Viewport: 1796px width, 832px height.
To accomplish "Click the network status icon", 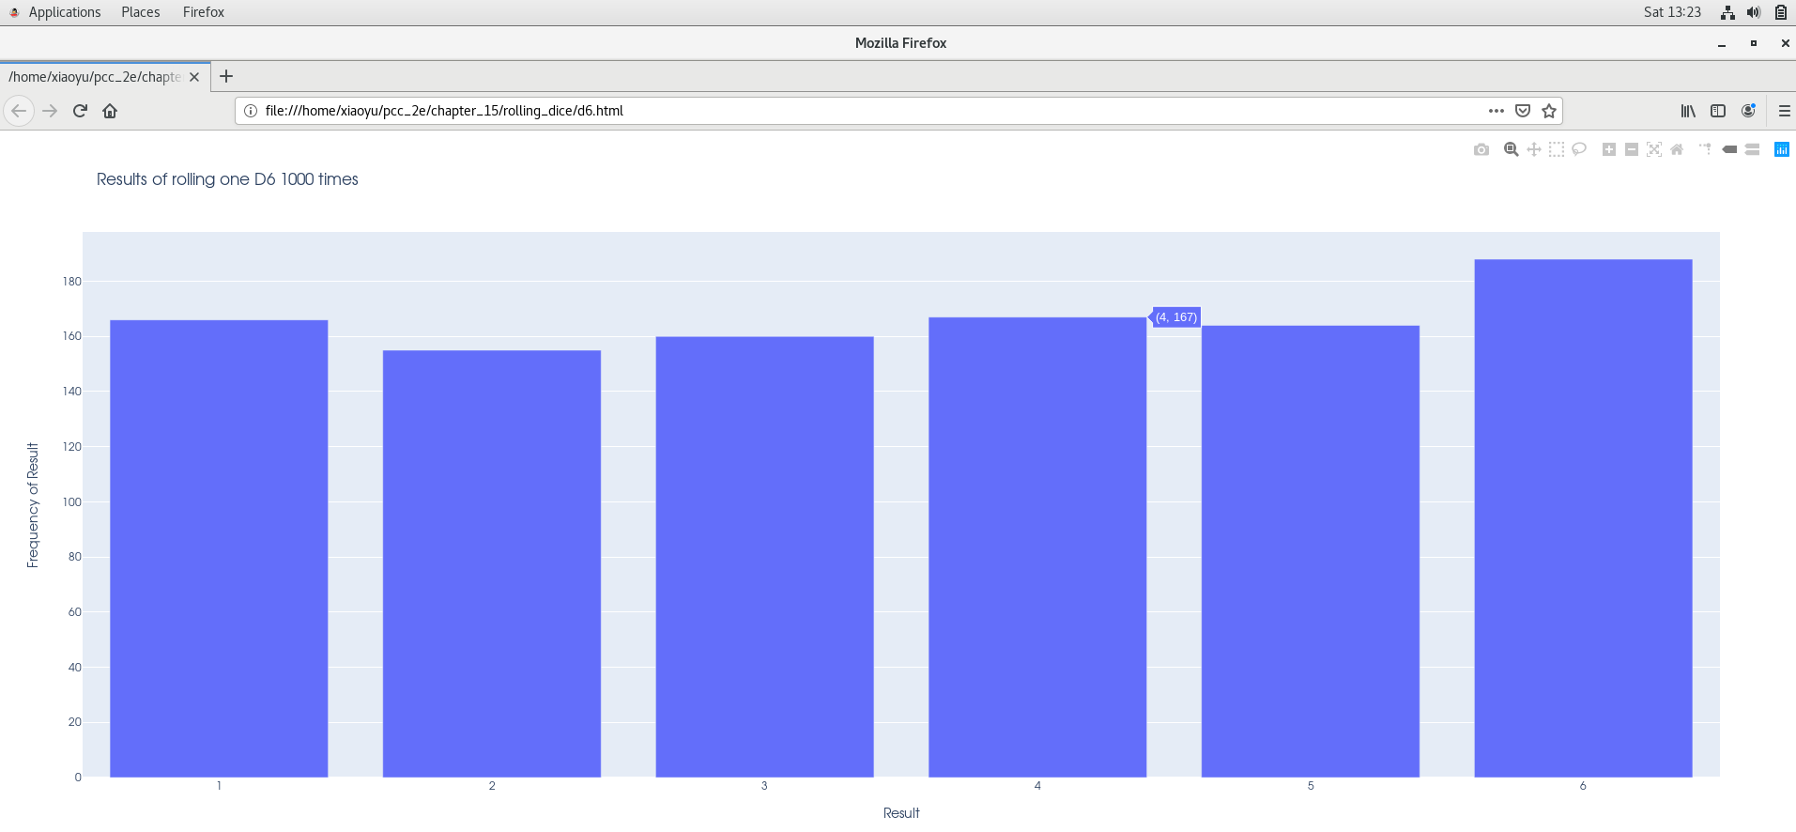I will pyautogui.click(x=1727, y=12).
